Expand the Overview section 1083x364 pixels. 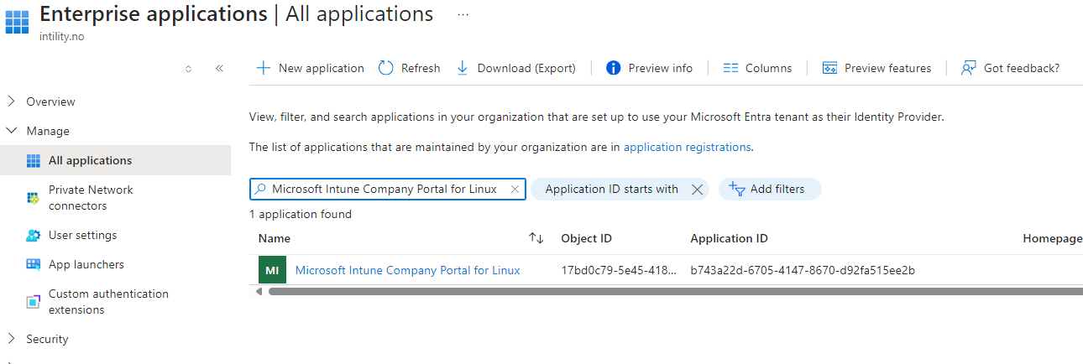click(x=12, y=101)
